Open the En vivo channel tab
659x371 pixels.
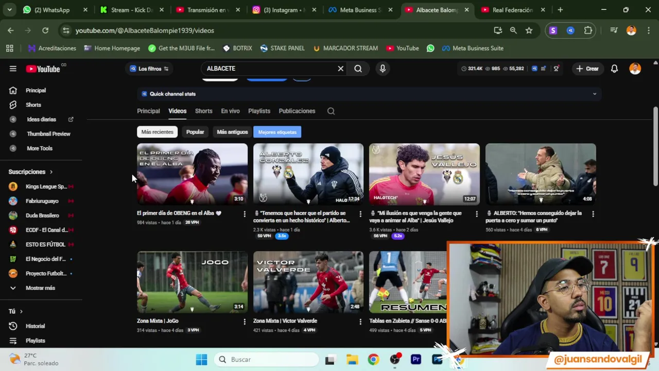(x=230, y=111)
